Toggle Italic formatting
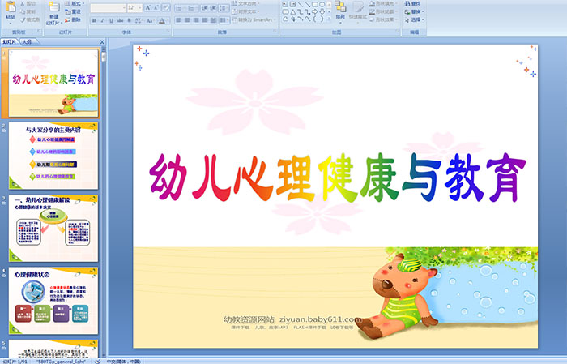567x364 pixels. pos(103,20)
